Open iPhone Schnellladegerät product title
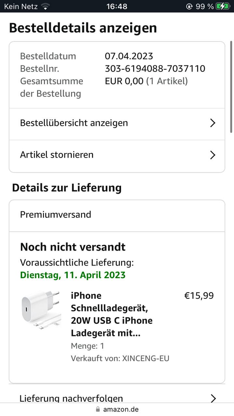The image size is (234, 416). (112, 314)
